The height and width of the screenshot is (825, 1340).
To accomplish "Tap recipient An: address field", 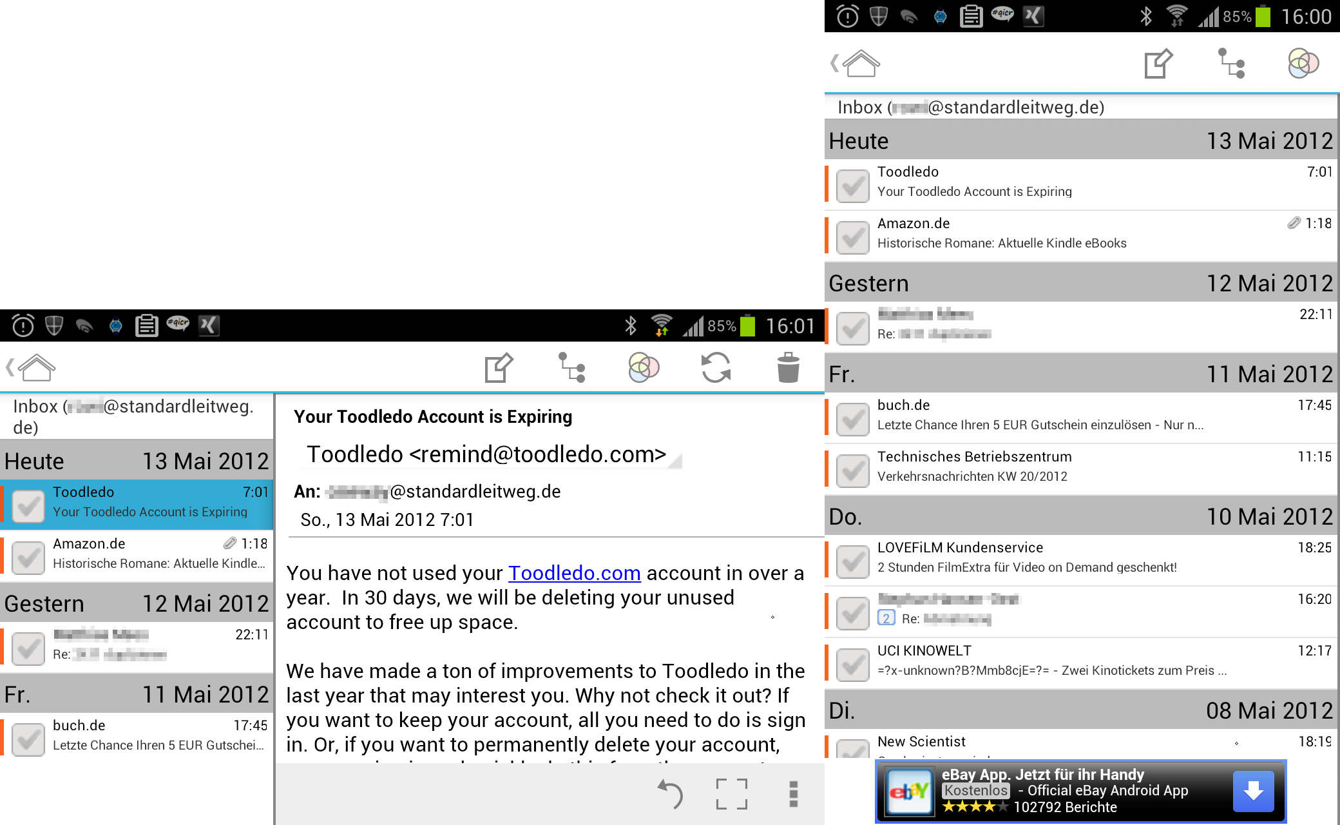I will (427, 491).
